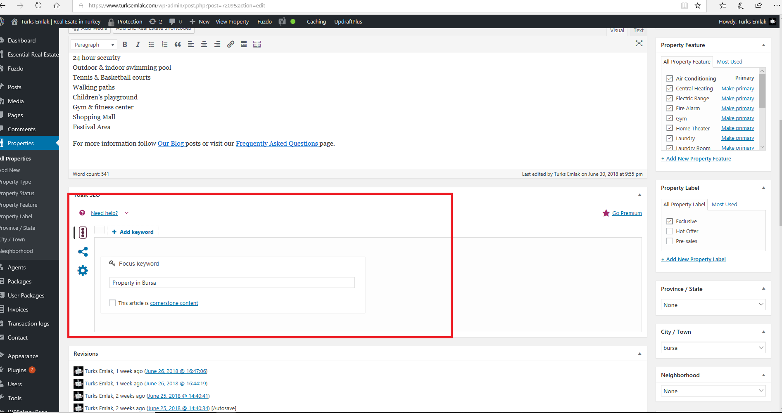This screenshot has height=413, width=782.
Task: Click Add New Property Label link
Action: tap(693, 259)
